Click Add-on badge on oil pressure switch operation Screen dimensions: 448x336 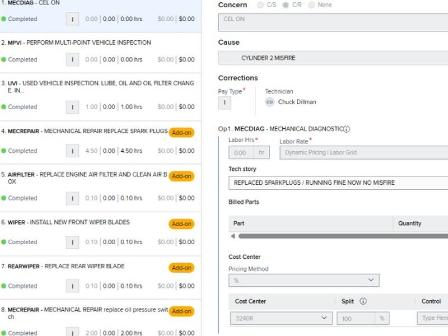(x=181, y=311)
